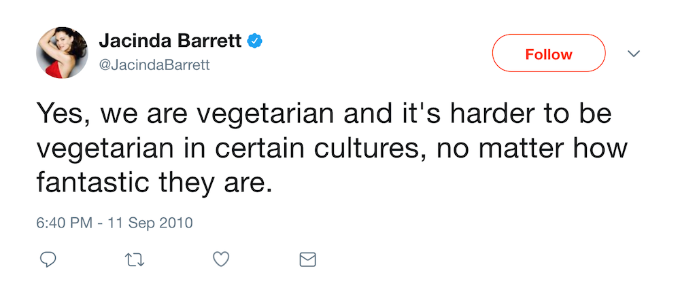The image size is (680, 292).
Task: Visit the @JacindaBarrett handle link
Action: pyautogui.click(x=154, y=65)
